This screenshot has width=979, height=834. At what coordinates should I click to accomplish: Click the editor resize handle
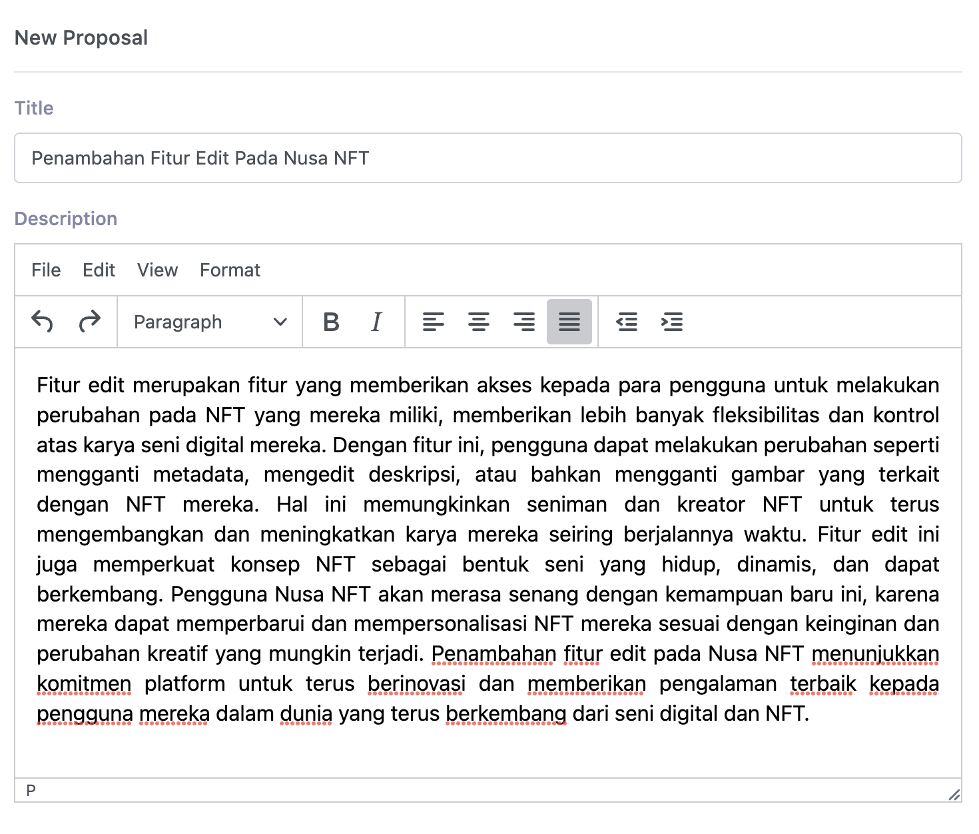pos(954,794)
